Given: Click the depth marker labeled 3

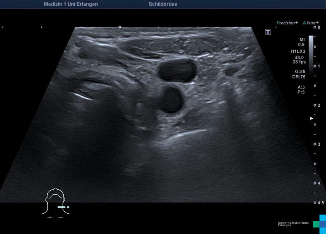Looking at the screenshot, I should click(316, 144).
